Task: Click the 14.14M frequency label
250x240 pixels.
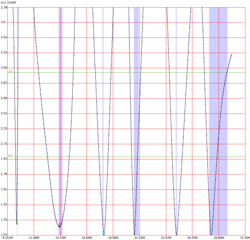Action: click(60, 238)
